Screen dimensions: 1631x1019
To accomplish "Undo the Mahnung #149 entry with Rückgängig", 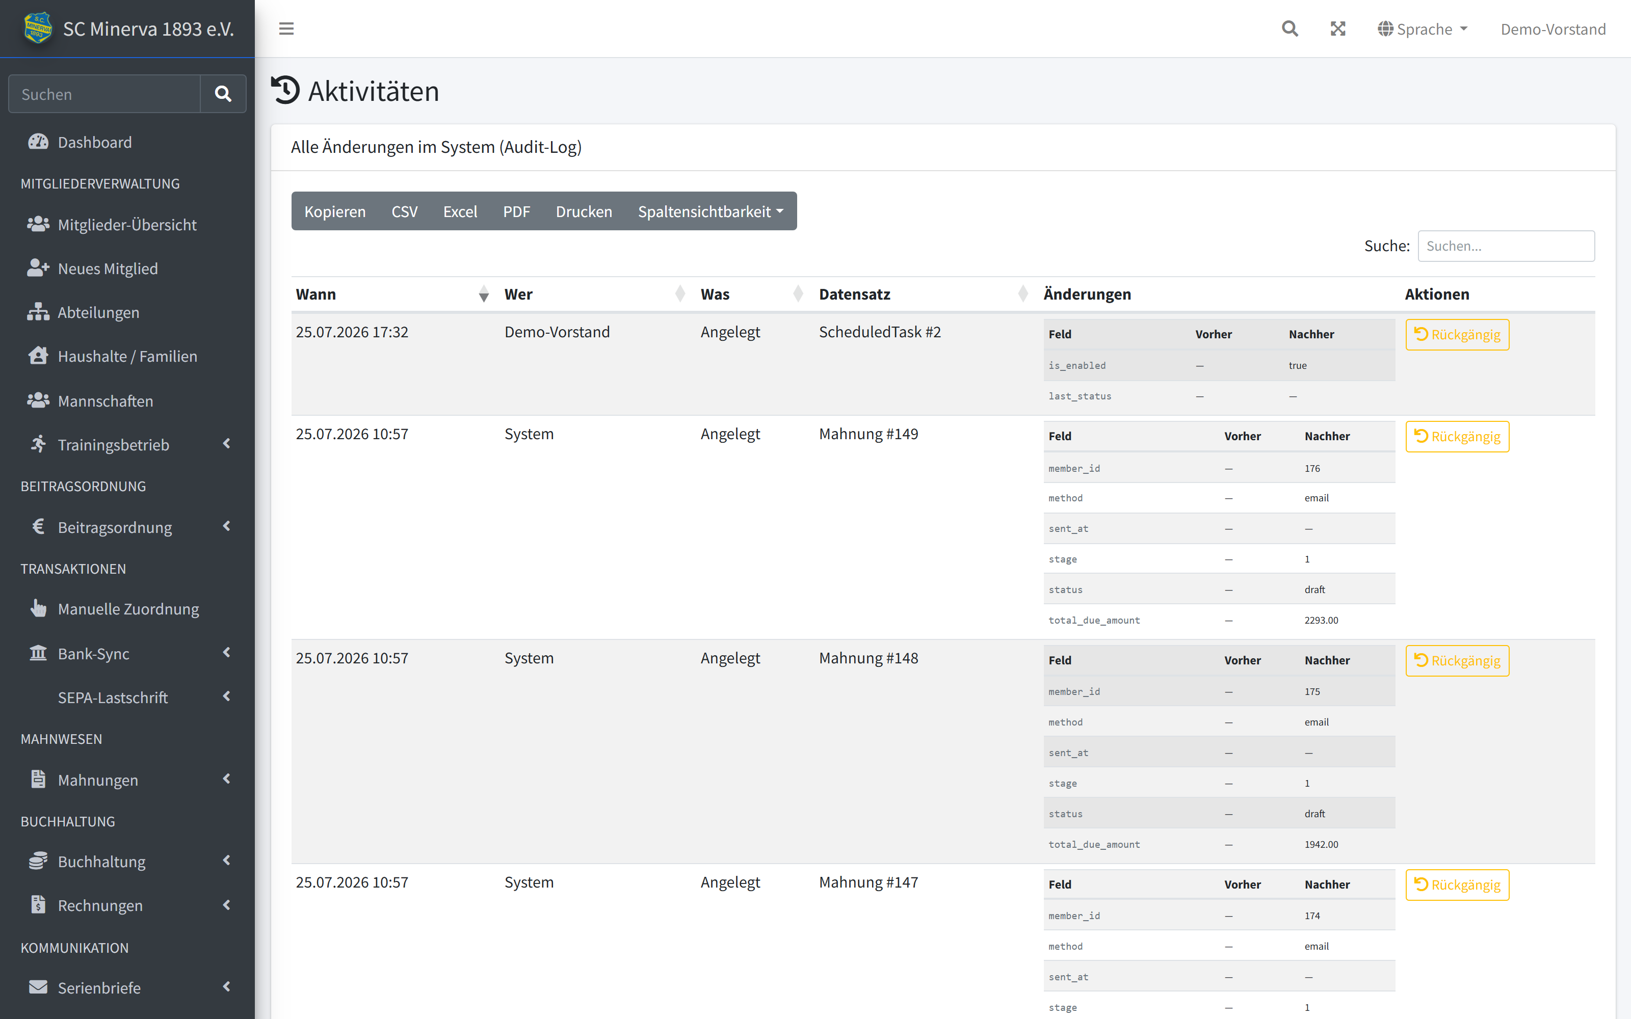I will (x=1457, y=437).
